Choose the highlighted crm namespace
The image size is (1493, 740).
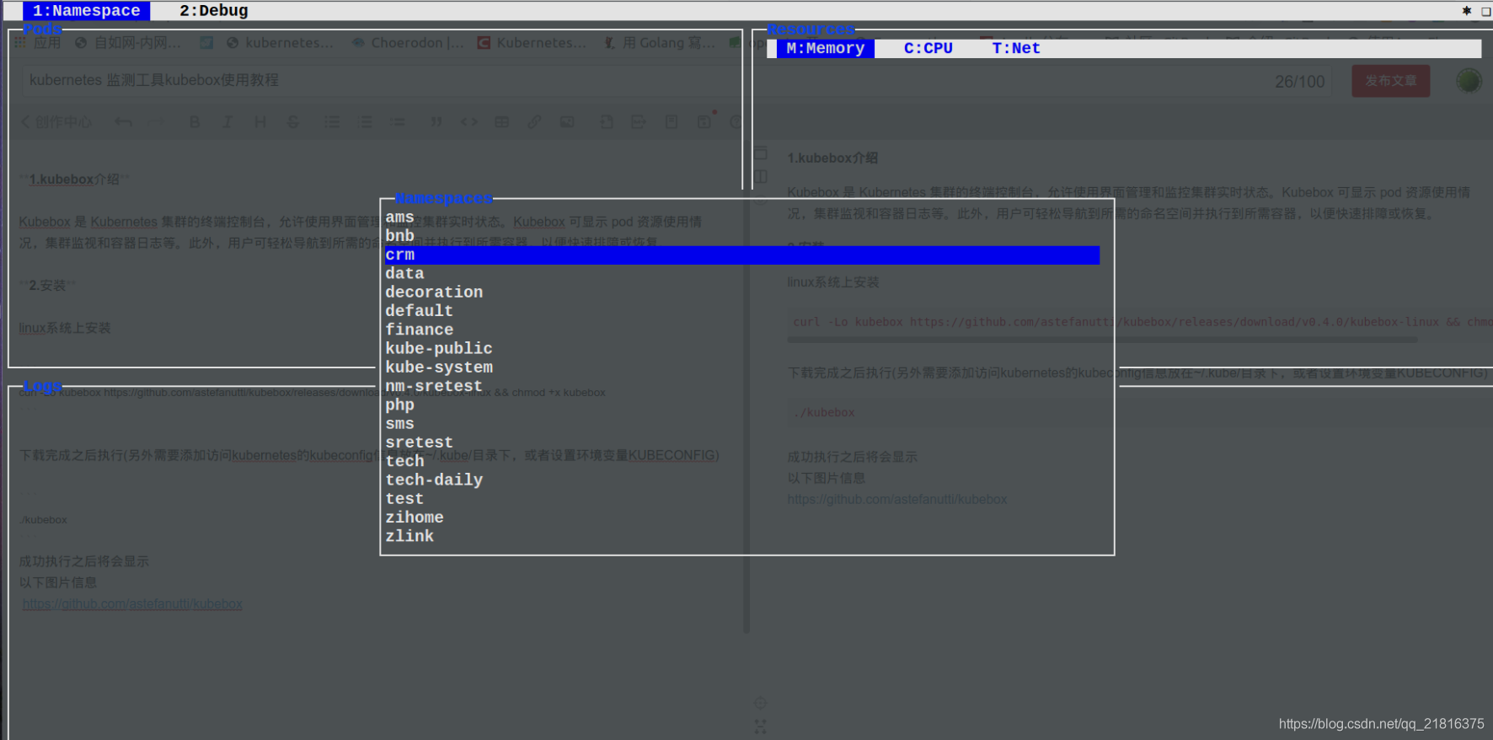(x=742, y=255)
